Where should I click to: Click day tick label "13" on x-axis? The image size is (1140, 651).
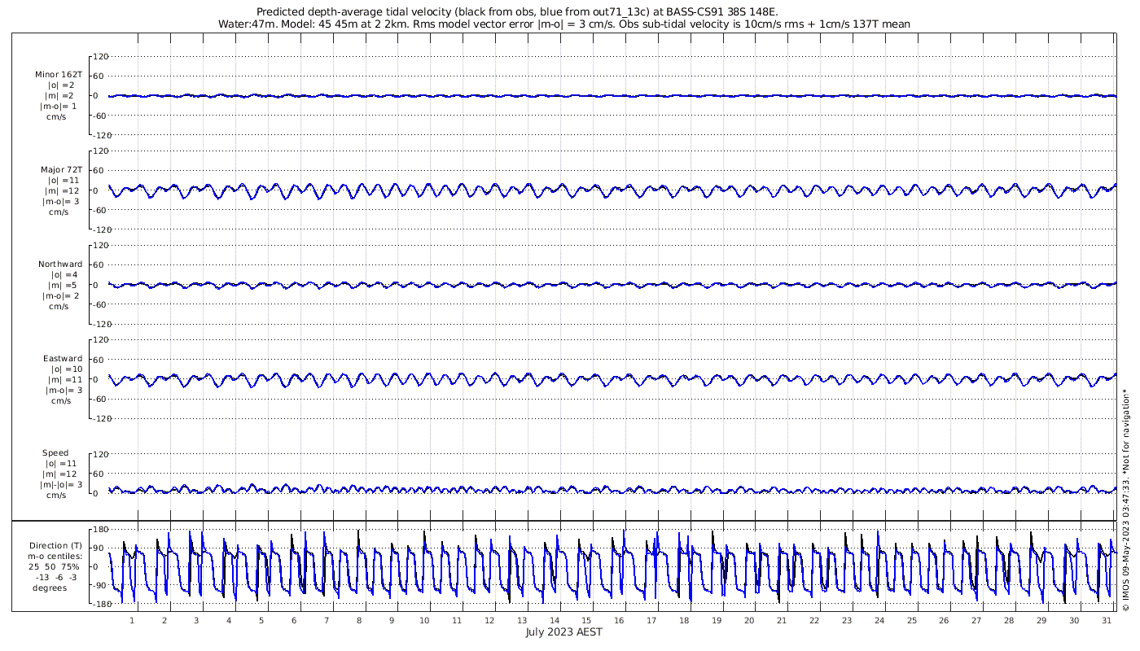coord(522,620)
